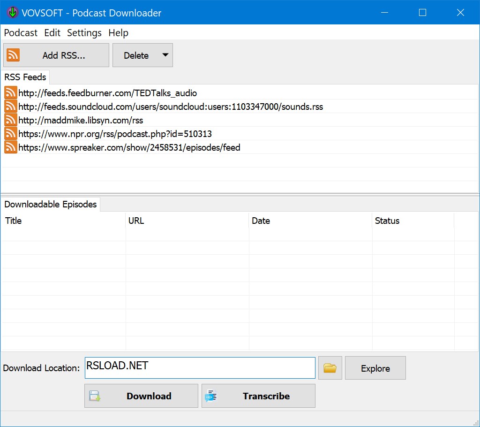Click the RSS icon beside the SoundCloud feed

pos(10,107)
